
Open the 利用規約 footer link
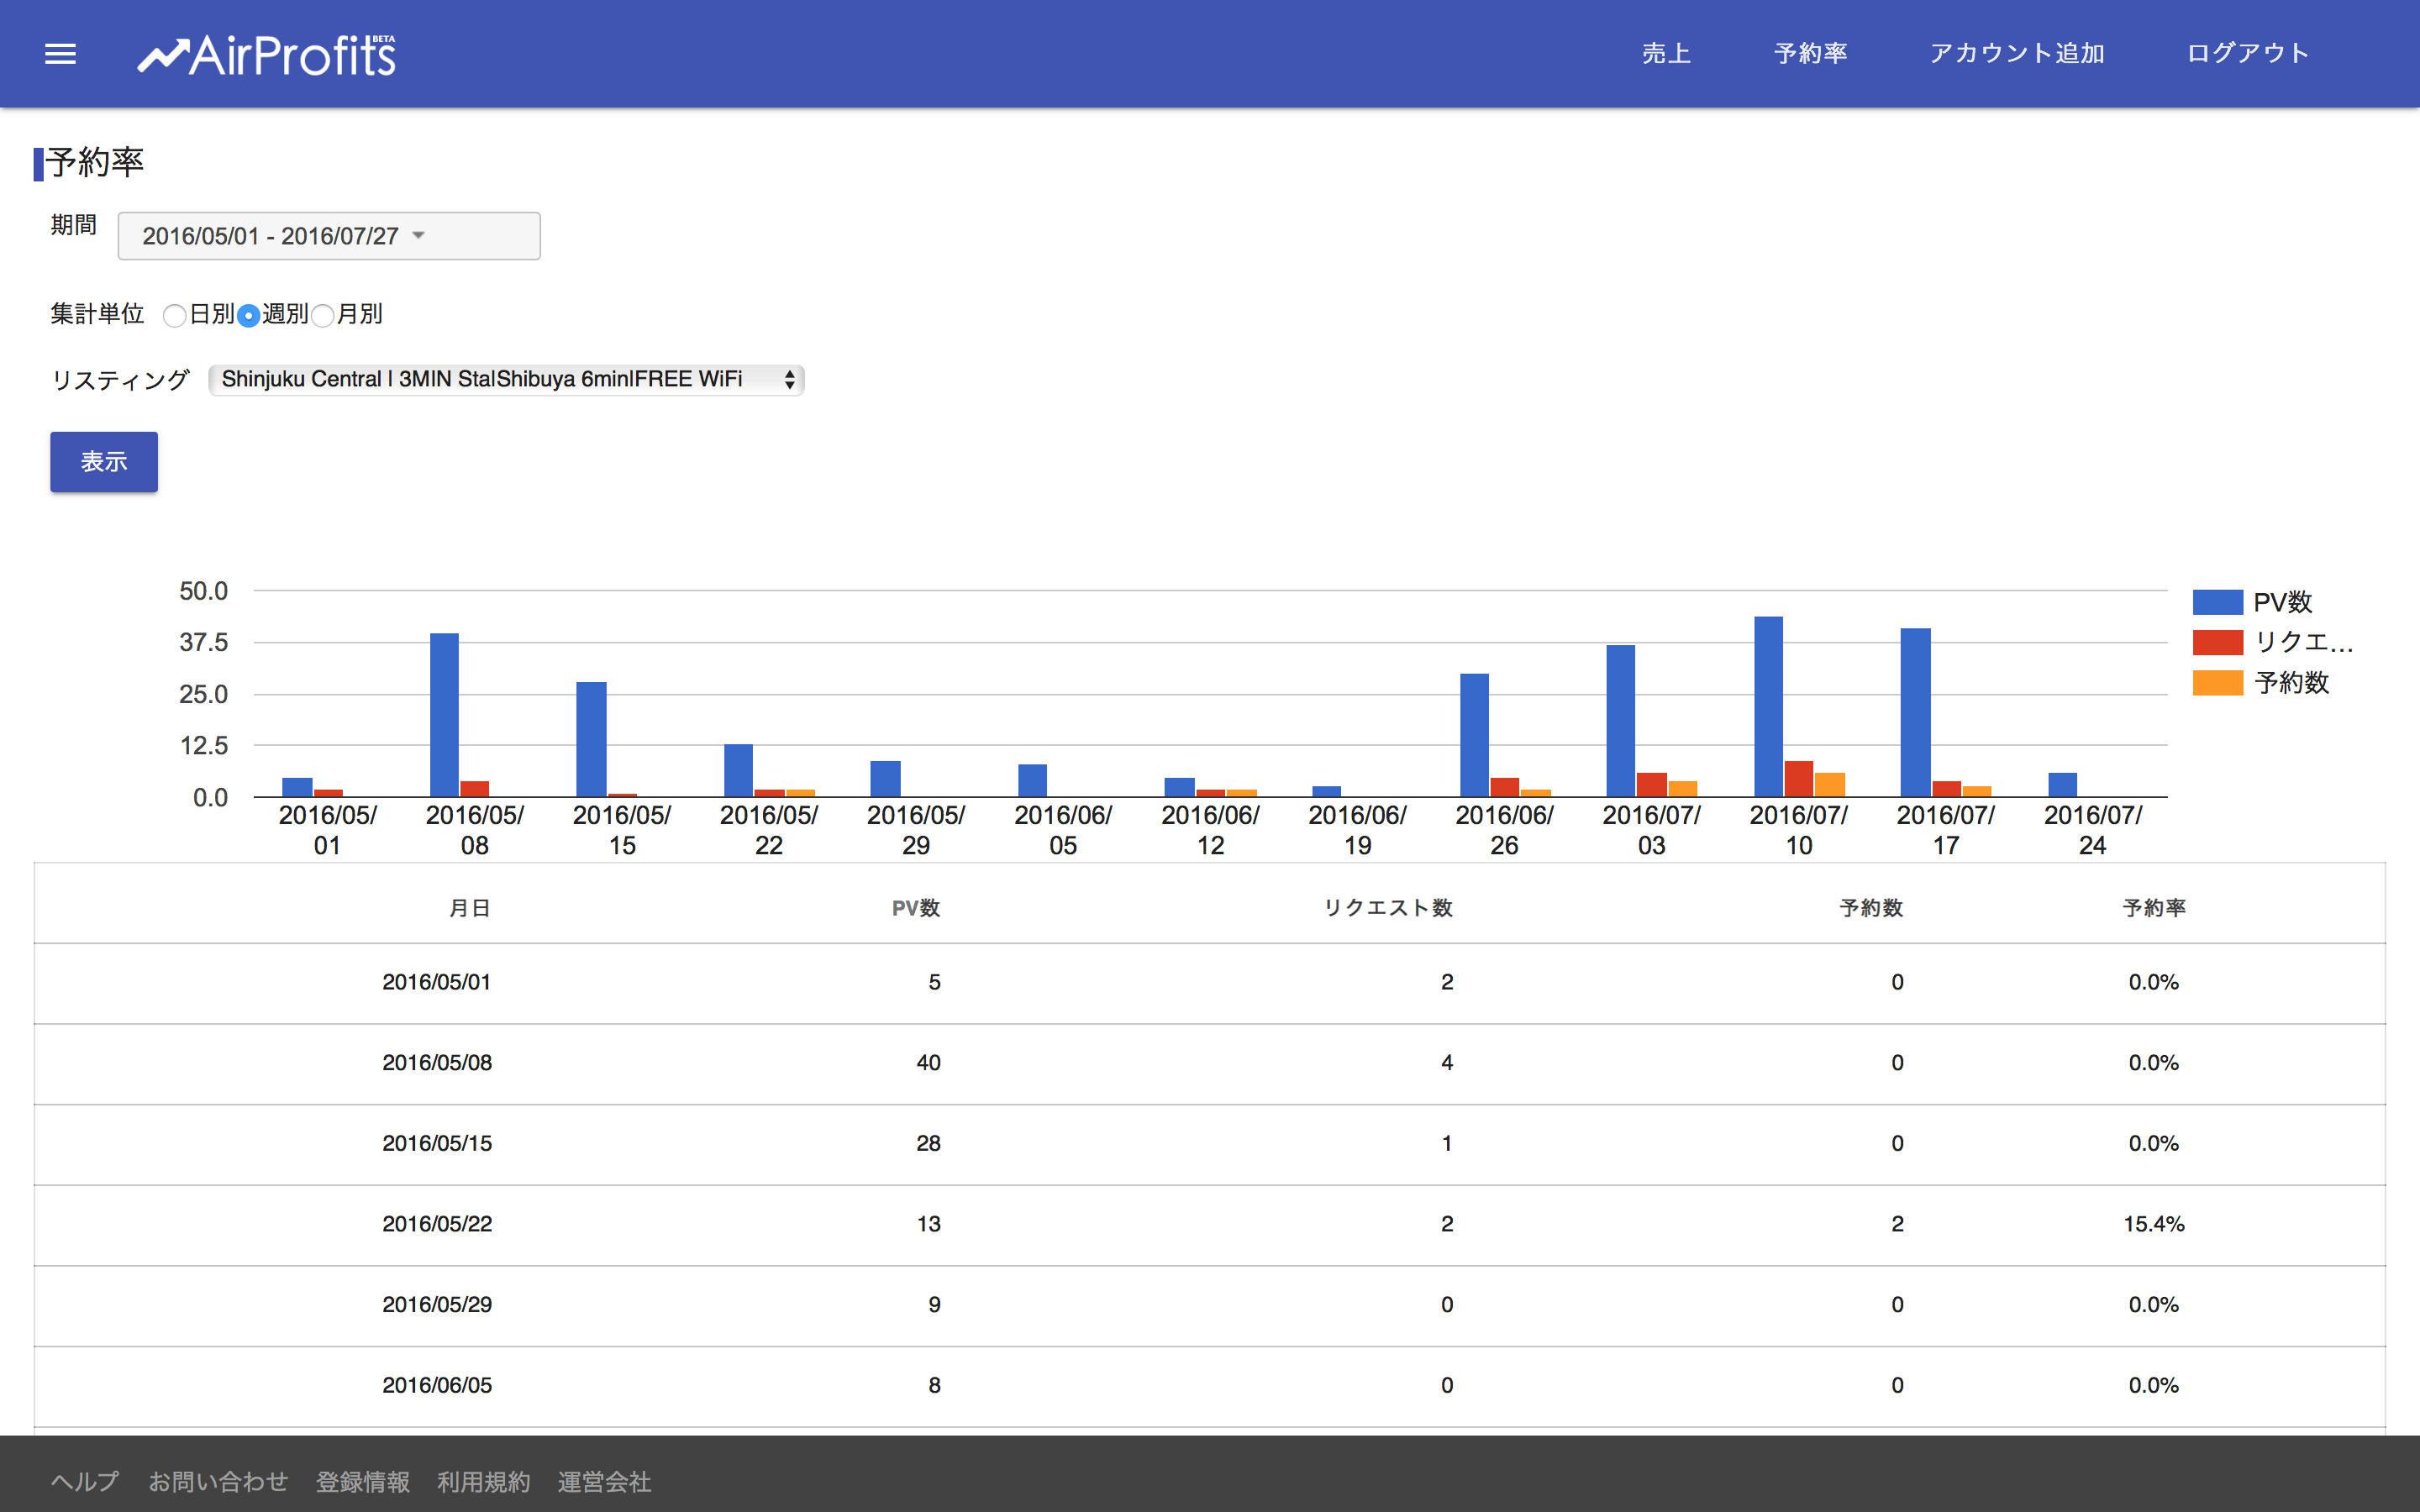484,1481
